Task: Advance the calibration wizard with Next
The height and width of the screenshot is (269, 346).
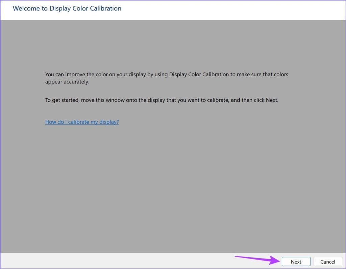Action: (296, 261)
